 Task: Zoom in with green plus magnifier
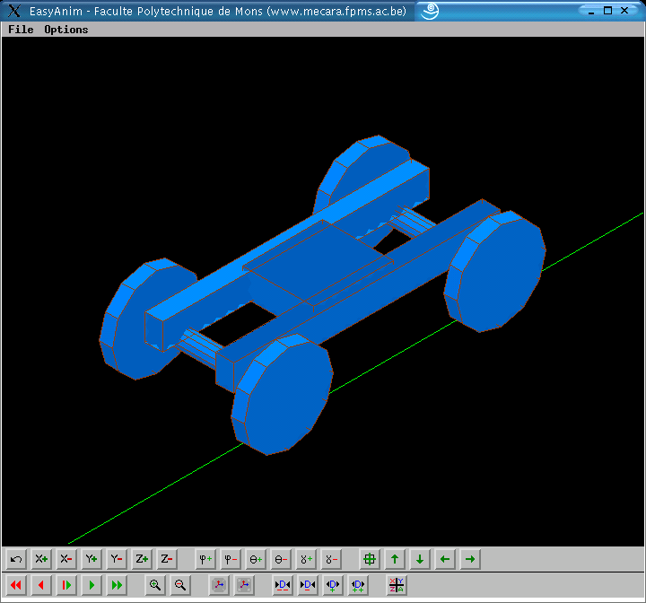click(155, 585)
